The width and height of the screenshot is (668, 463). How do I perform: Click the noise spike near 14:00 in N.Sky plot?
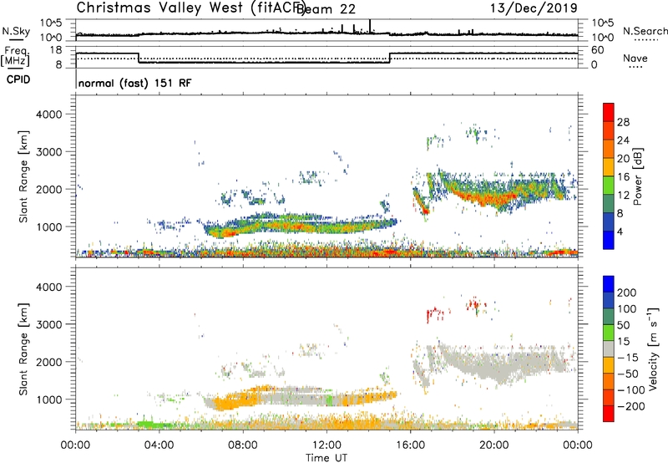370,26
